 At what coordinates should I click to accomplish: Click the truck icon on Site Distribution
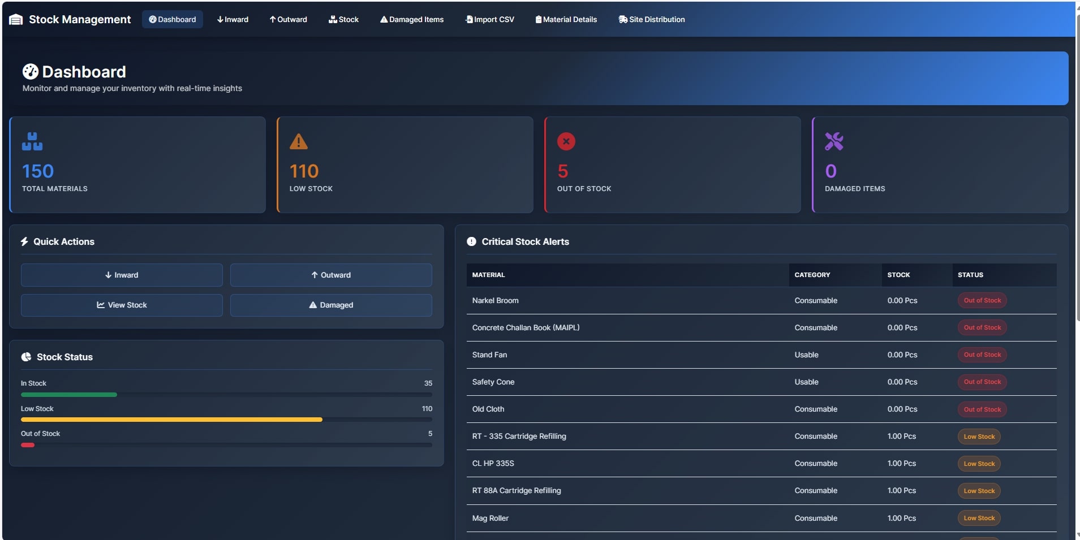[x=623, y=19]
